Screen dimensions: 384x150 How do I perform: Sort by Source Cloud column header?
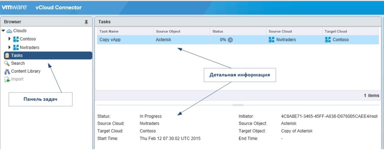click(294, 31)
